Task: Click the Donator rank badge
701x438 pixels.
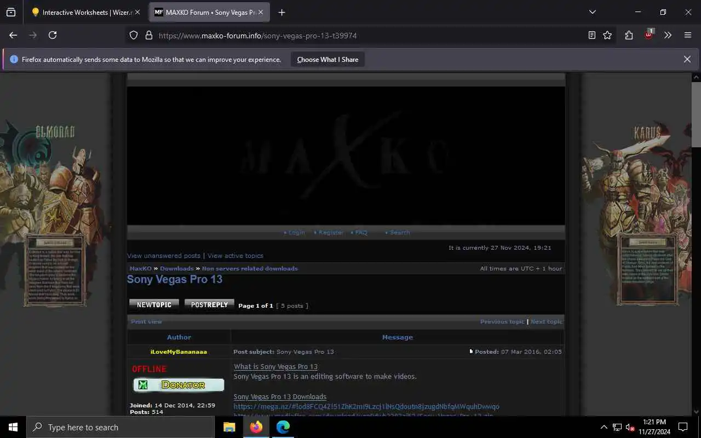Action: pyautogui.click(x=179, y=385)
